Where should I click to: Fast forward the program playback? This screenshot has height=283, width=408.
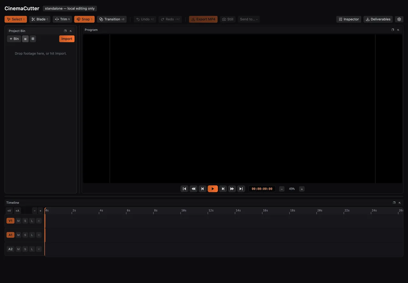coord(232,189)
